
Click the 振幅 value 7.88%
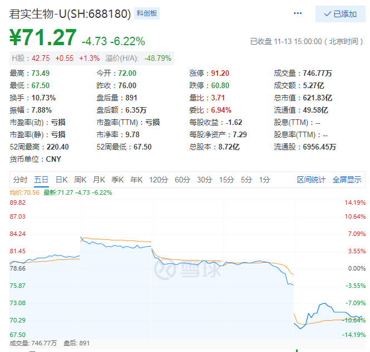pos(42,110)
